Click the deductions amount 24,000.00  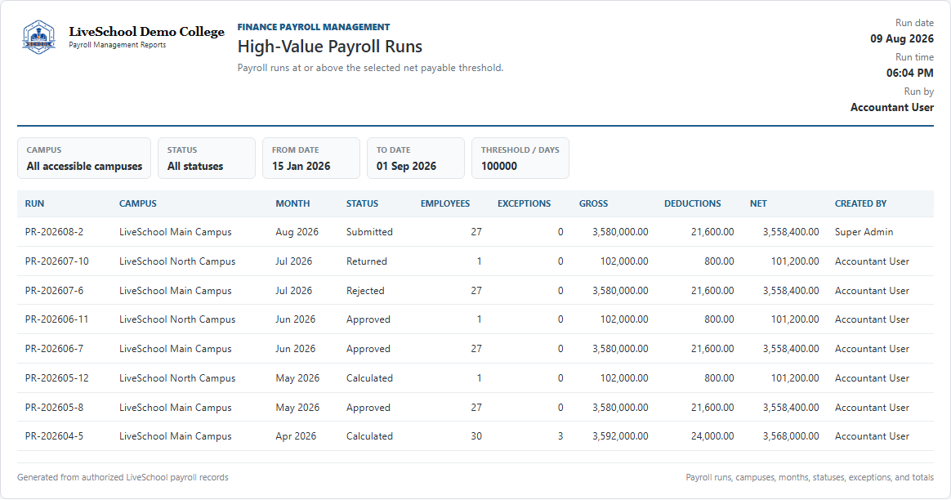[712, 436]
